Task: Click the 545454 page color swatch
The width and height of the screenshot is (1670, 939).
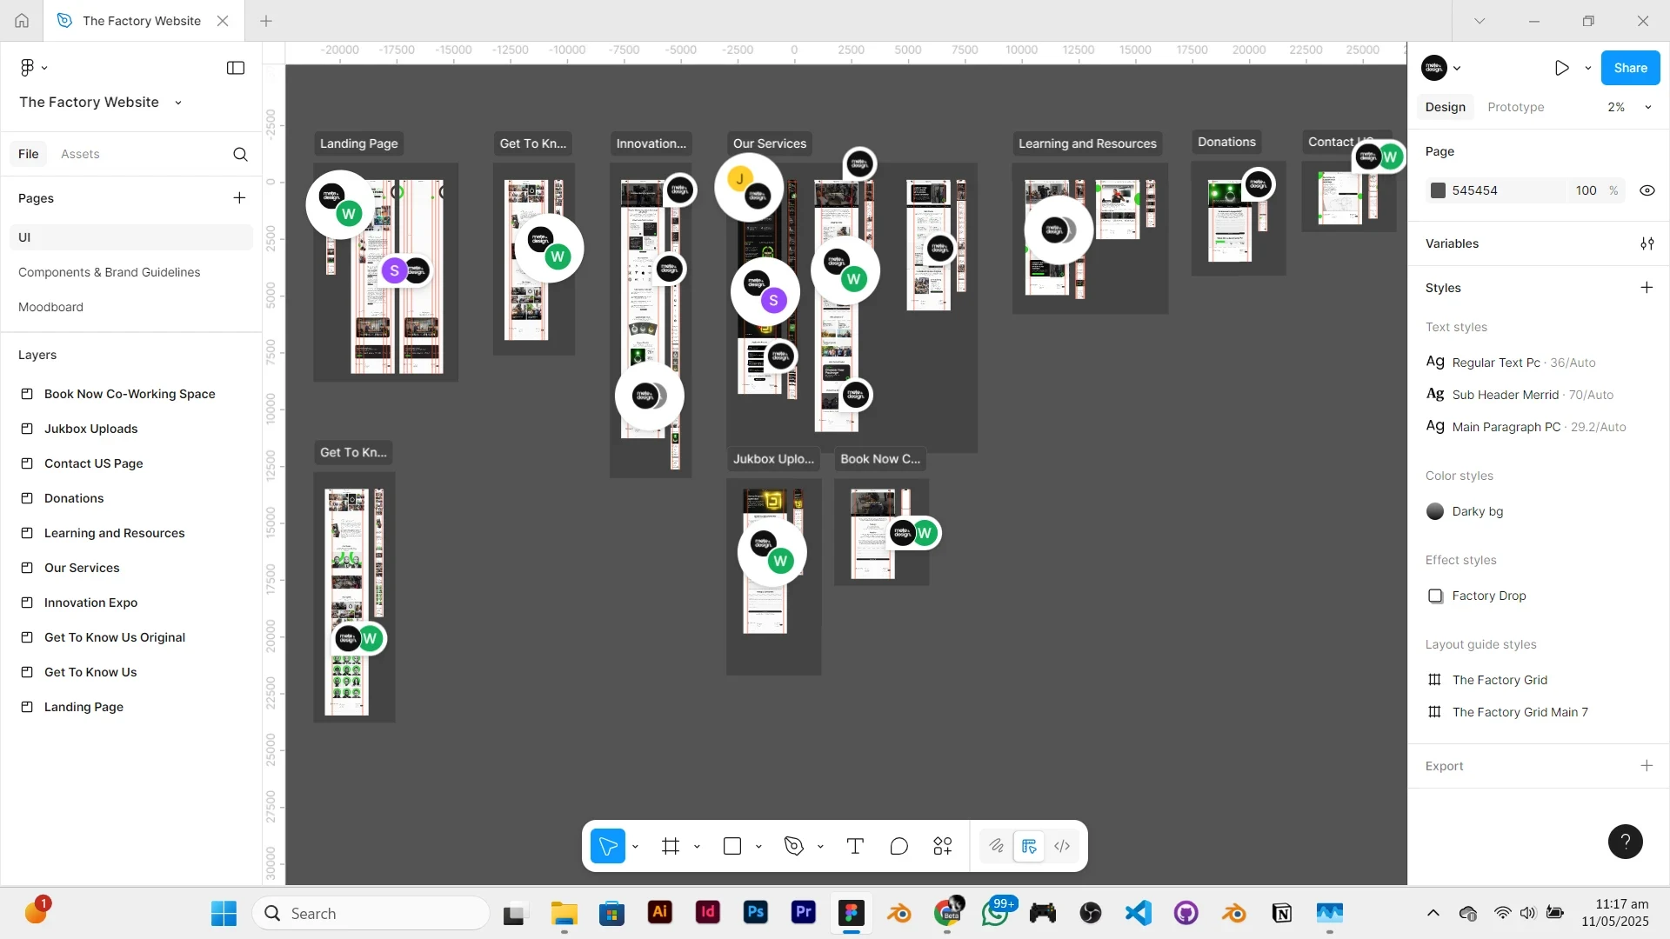Action: click(1438, 190)
